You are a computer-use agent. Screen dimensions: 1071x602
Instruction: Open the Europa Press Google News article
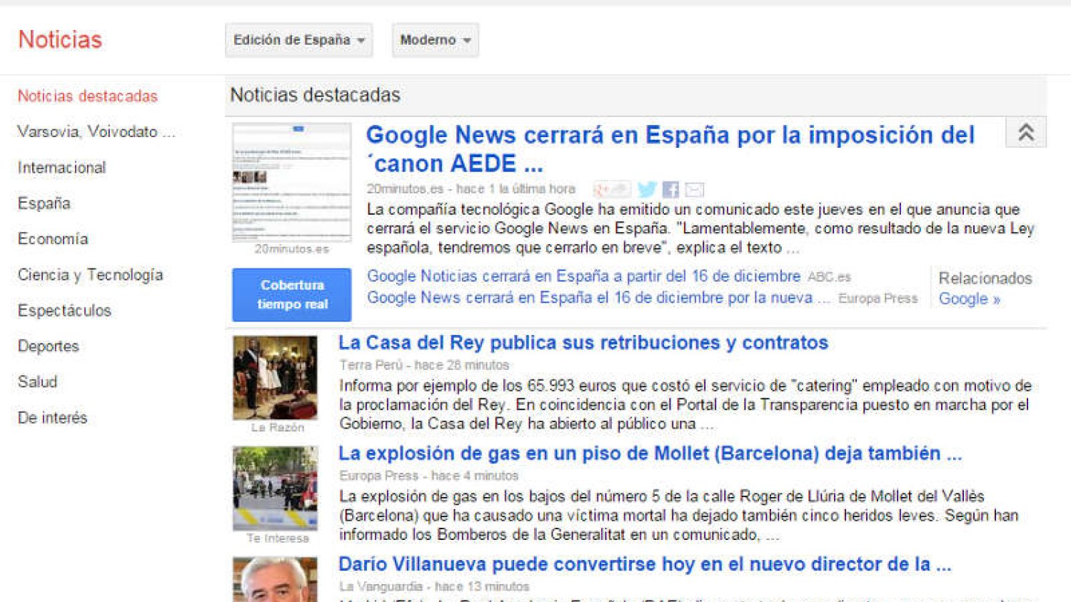(x=598, y=298)
